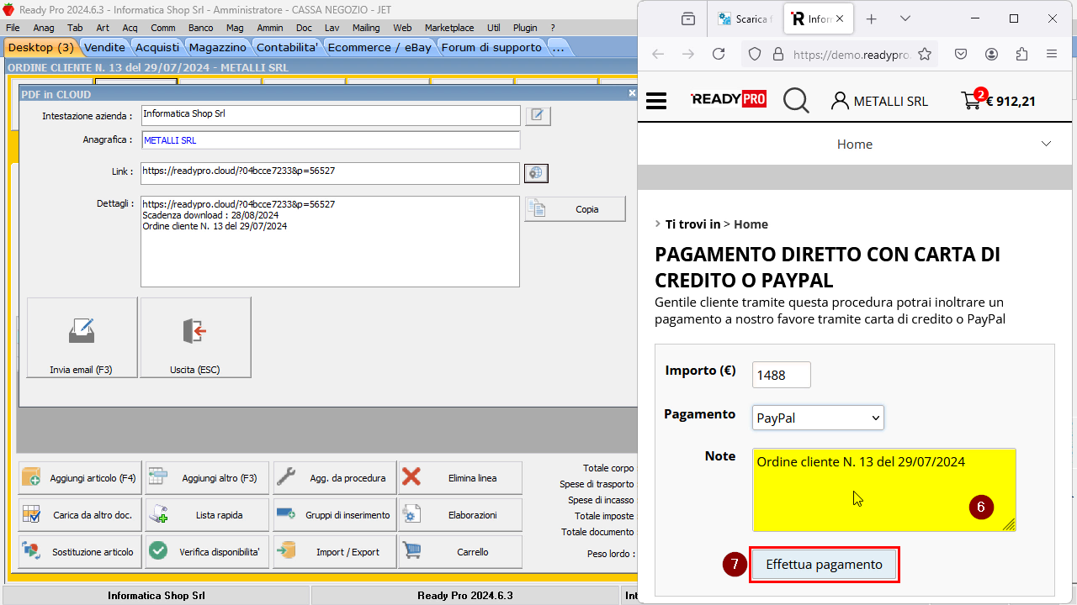1077x605 pixels.
Task: Switch to the Acquisti tab
Action: tap(157, 47)
